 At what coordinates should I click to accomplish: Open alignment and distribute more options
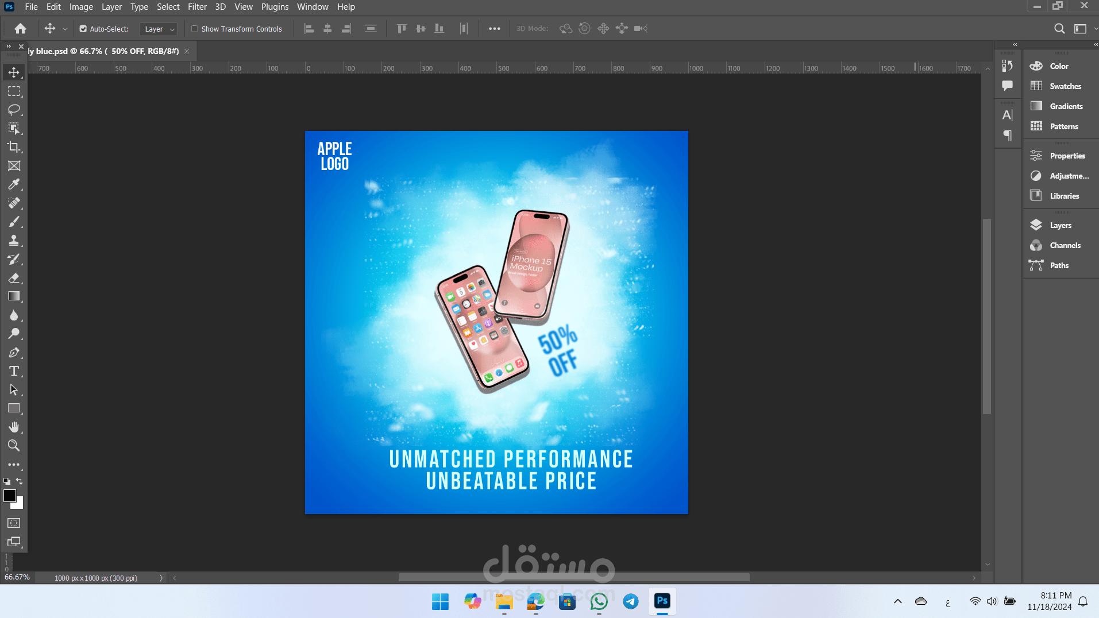[494, 29]
